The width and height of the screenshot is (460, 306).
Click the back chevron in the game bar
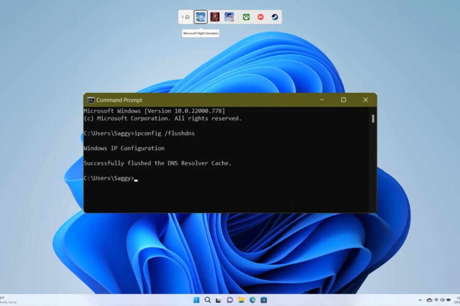[182, 16]
